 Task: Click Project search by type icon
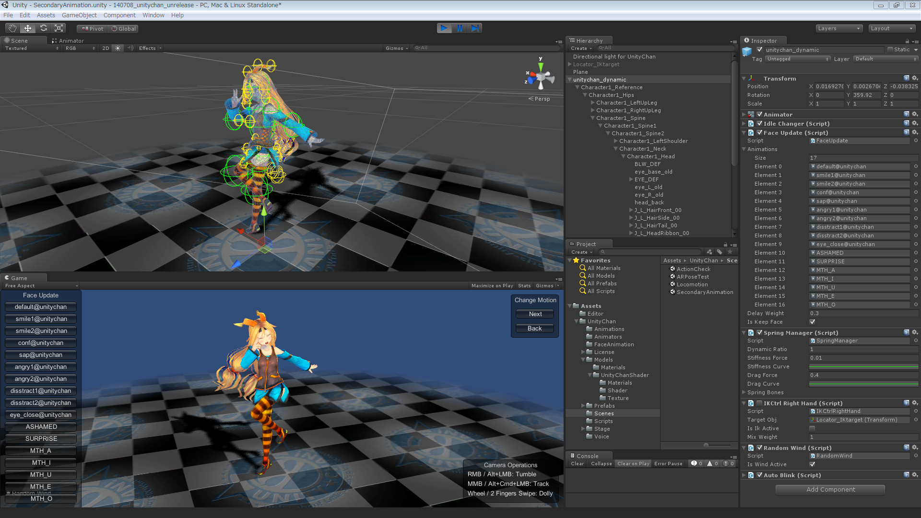pyautogui.click(x=709, y=252)
